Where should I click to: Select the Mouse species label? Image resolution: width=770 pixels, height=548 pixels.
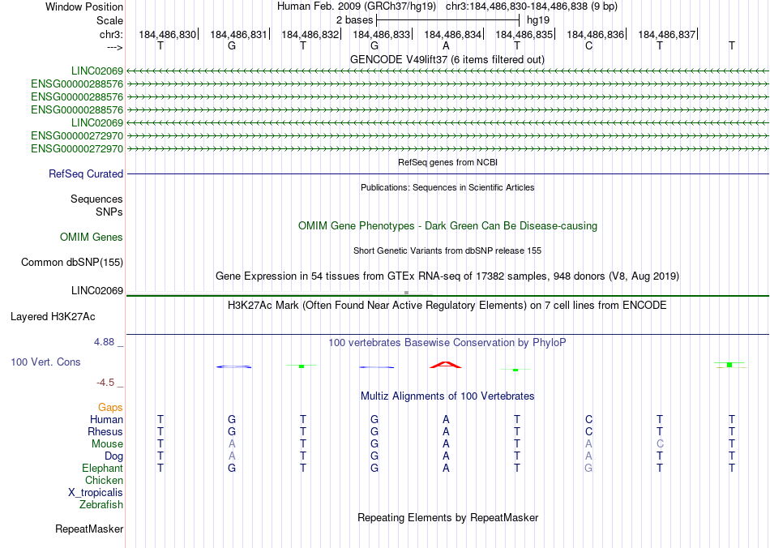click(x=107, y=444)
